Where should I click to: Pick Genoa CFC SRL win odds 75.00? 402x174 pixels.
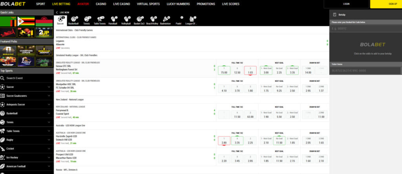(224, 70)
